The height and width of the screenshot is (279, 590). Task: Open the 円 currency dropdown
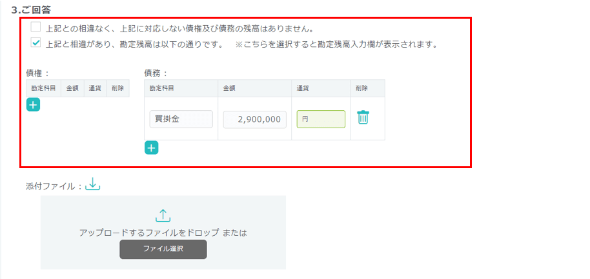(321, 119)
